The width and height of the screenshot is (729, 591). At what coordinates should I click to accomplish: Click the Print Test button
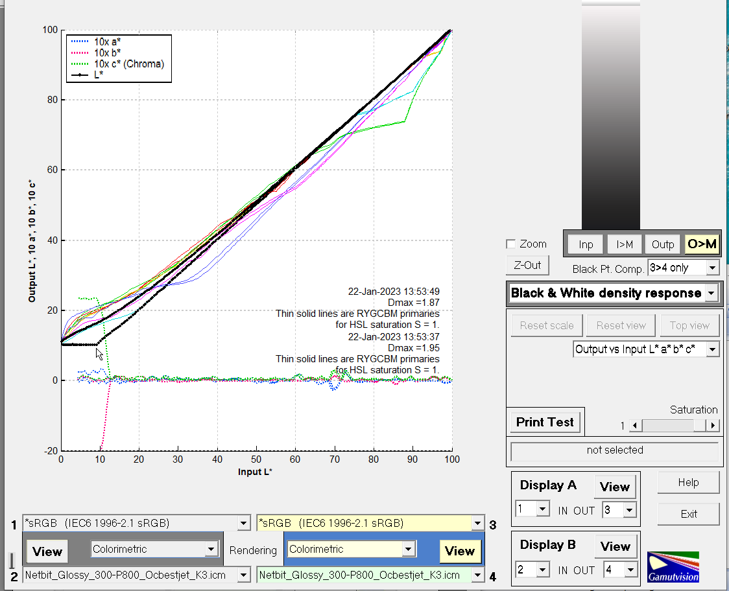pyautogui.click(x=545, y=422)
